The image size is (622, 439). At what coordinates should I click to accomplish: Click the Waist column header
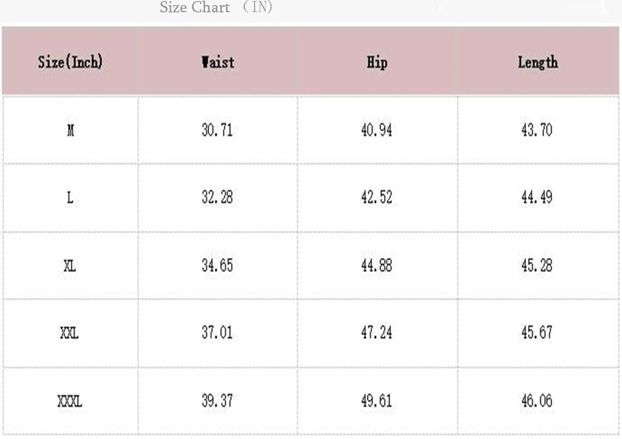coord(218,62)
